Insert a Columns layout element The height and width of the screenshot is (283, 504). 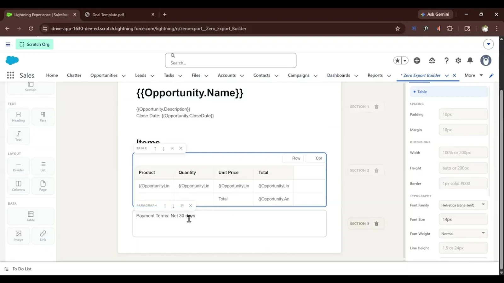(18, 186)
